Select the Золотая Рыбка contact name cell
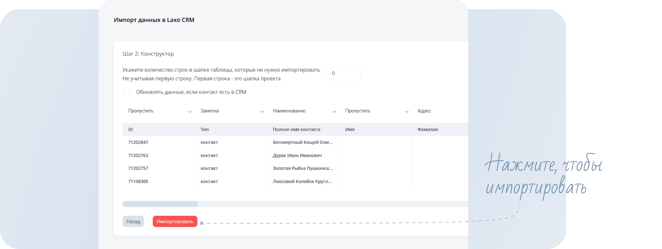The width and height of the screenshot is (662, 249). [303, 168]
